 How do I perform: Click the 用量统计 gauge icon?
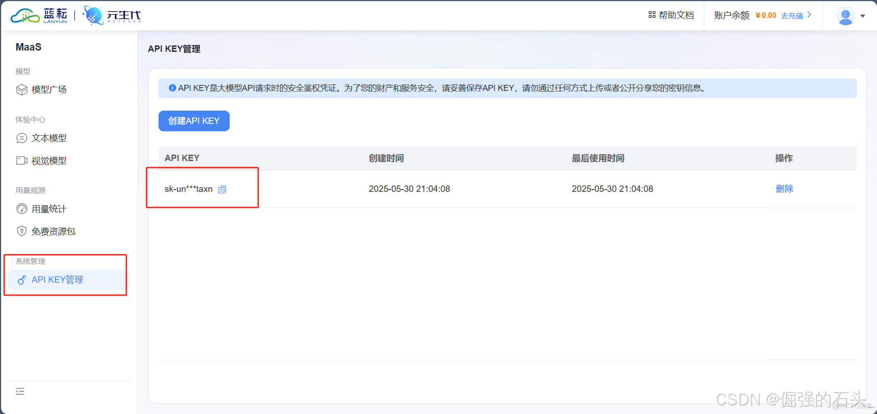tap(22, 209)
